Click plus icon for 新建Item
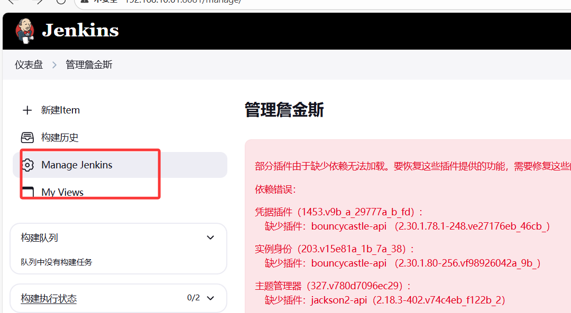 tap(27, 110)
